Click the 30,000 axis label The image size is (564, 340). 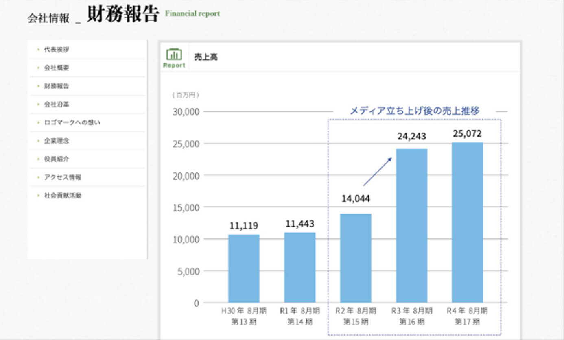[185, 111]
